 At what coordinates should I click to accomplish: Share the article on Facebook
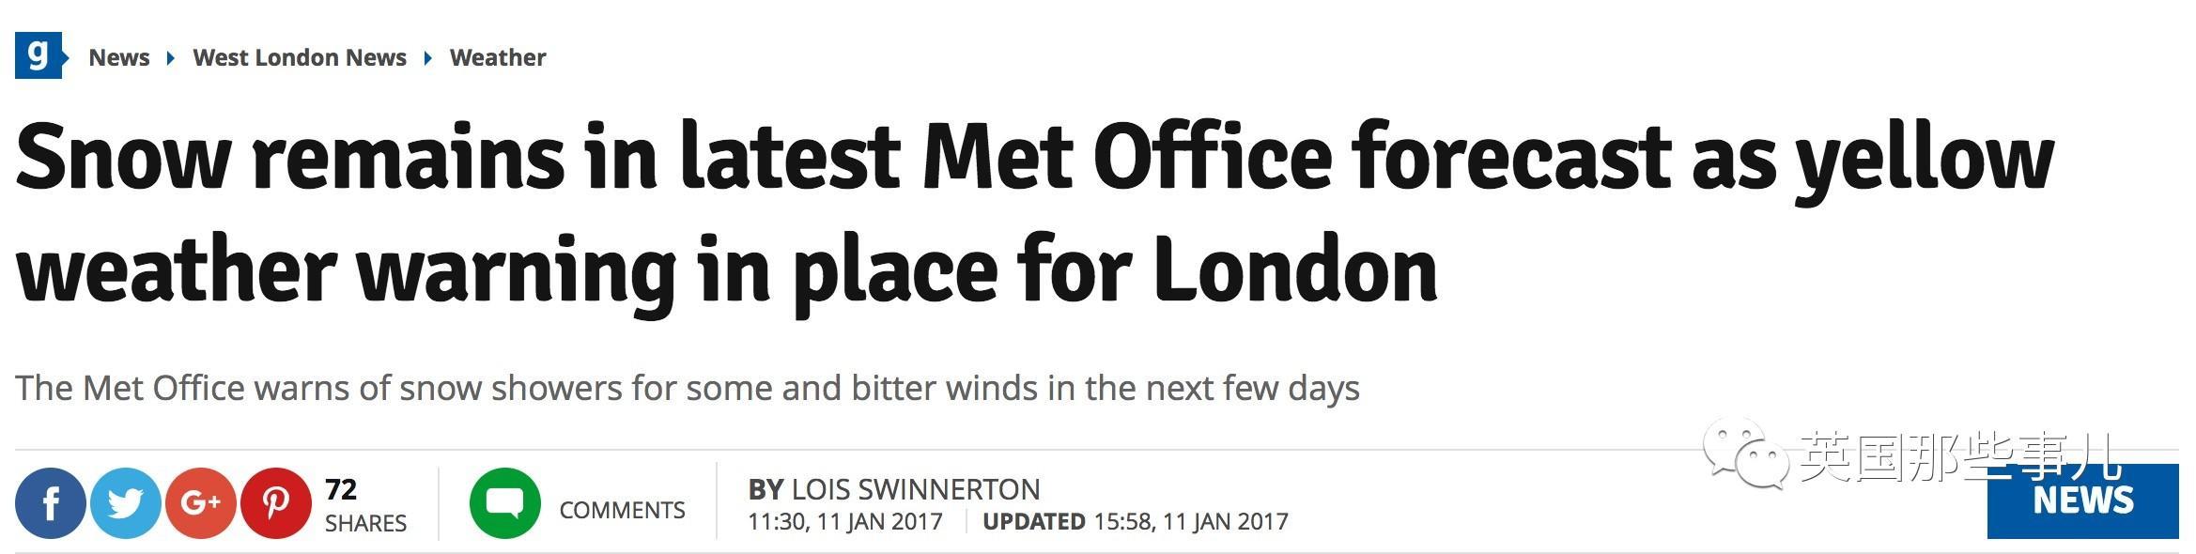[51, 503]
